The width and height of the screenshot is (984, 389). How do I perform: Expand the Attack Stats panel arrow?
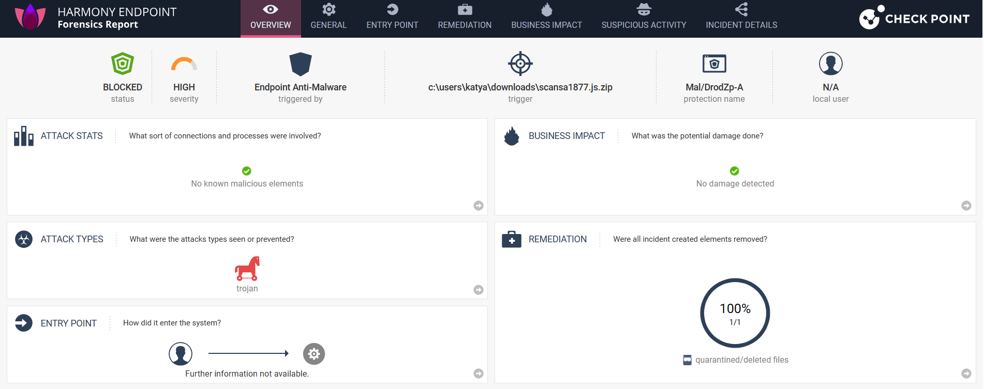tap(479, 206)
